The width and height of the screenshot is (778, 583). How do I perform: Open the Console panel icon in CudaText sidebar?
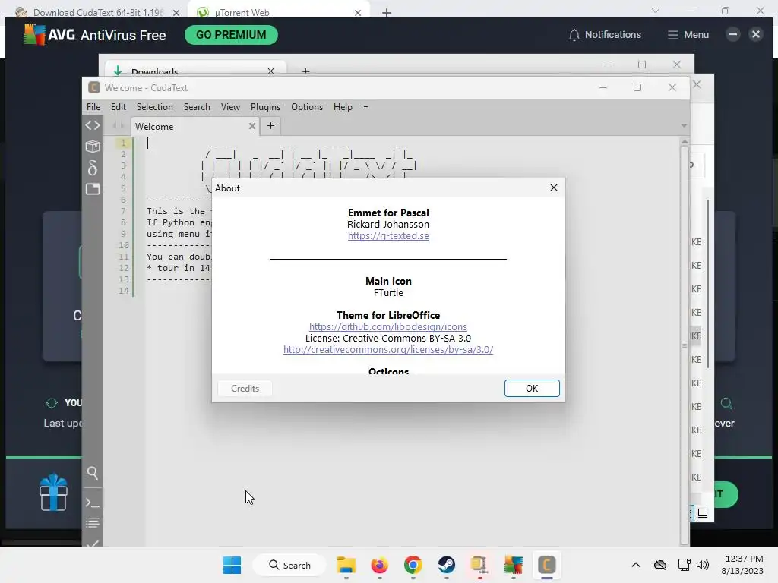[92, 503]
